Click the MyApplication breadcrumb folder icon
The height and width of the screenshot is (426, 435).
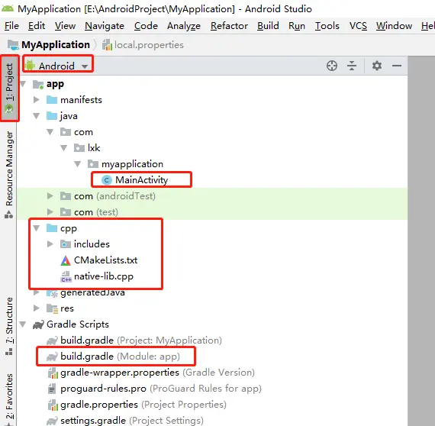click(x=13, y=45)
